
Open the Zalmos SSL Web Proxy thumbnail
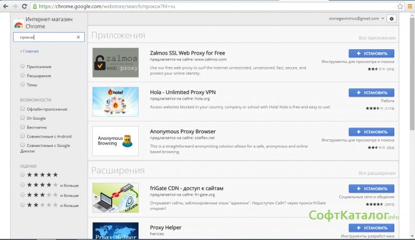[116, 63]
